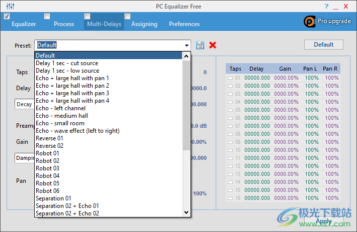
Task: Select preset 'Separation 01'
Action: [109, 198]
